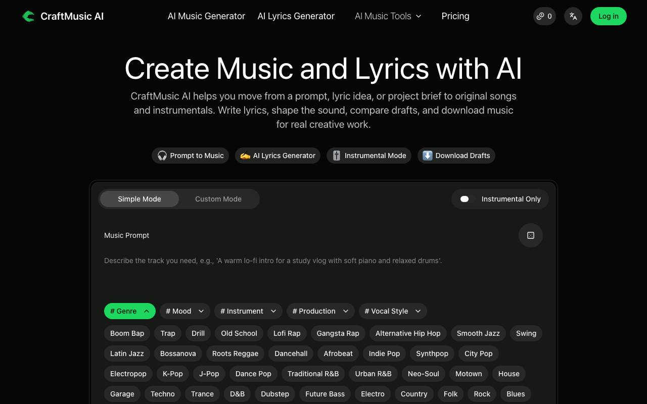Expand the # Mood tag group
The image size is (647, 404).
pyautogui.click(x=184, y=311)
